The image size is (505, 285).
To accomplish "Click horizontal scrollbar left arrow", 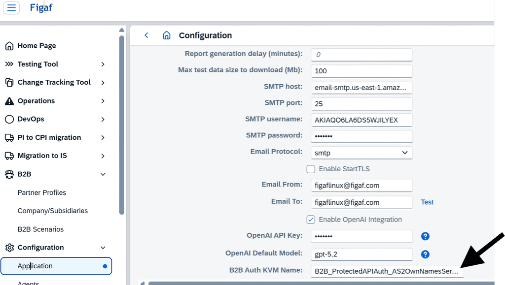I will coord(143,283).
